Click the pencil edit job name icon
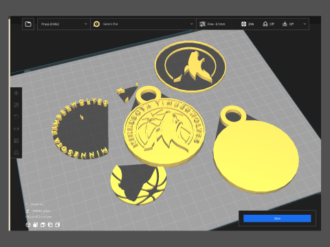 27,211
